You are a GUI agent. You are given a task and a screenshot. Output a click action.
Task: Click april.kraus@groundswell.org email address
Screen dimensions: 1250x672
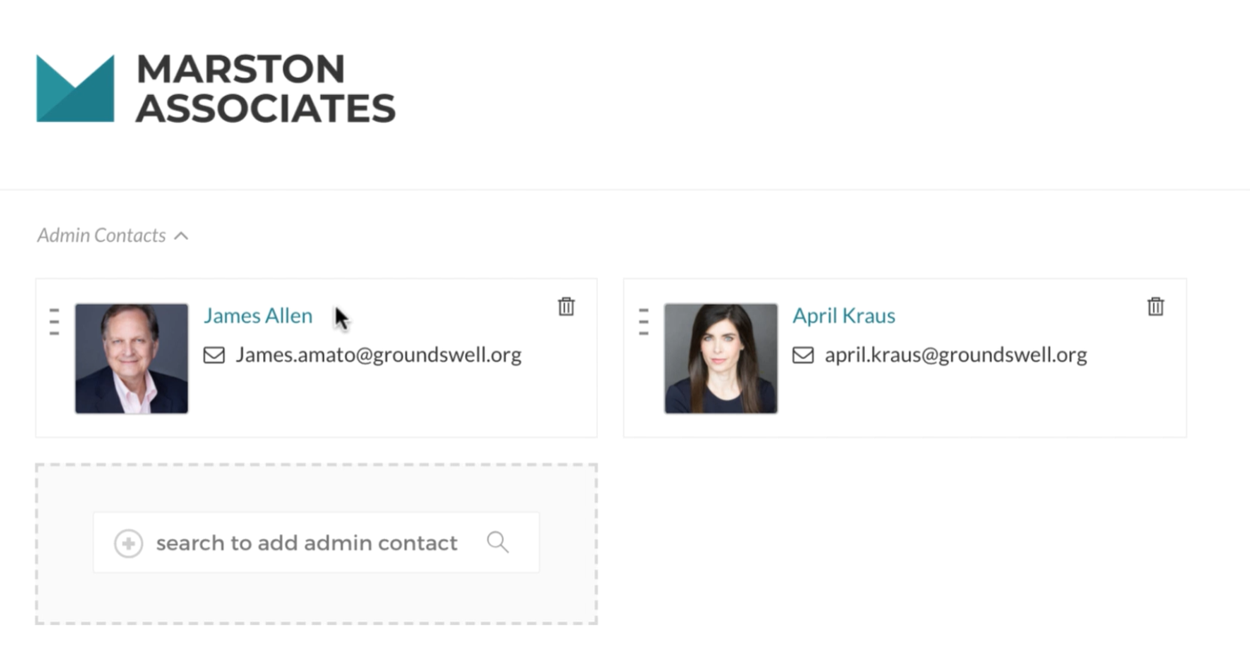pyautogui.click(x=956, y=356)
